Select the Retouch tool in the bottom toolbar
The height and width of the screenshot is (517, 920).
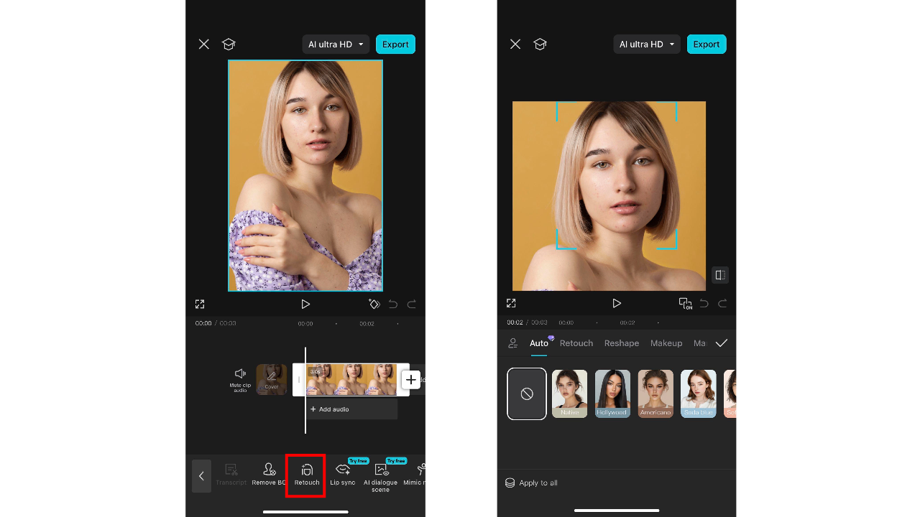(306, 474)
